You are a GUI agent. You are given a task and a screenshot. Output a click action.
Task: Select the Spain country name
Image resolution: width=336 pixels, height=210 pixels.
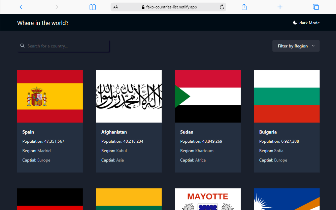pos(28,132)
